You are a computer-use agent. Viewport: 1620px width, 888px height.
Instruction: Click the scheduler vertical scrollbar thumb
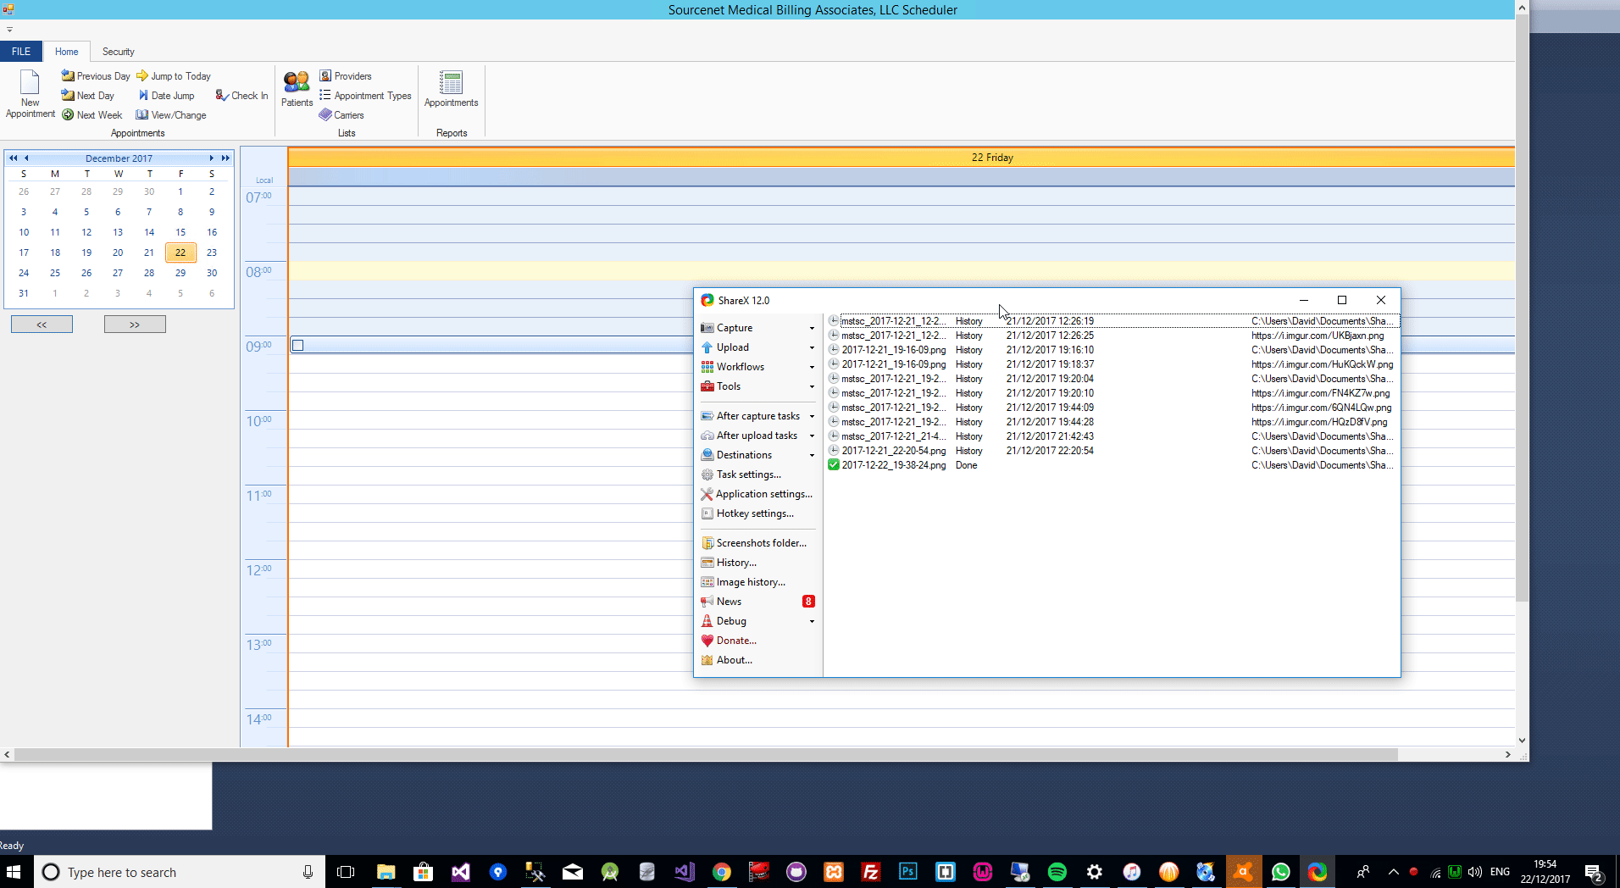coord(1523,309)
